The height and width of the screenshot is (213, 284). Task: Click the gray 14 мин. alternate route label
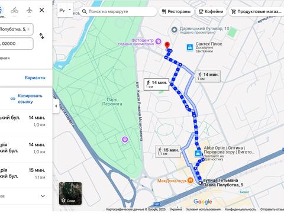point(208,76)
